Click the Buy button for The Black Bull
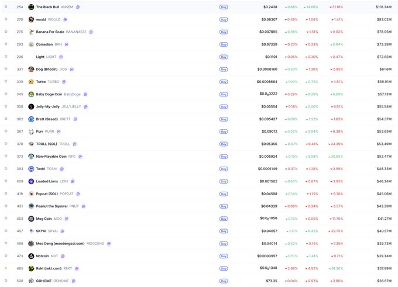The image size is (398, 287). [x=224, y=7]
